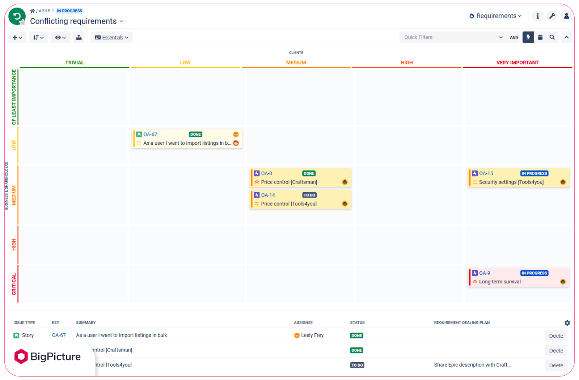
Task: Open the wrench configuration icon
Action: pos(552,16)
